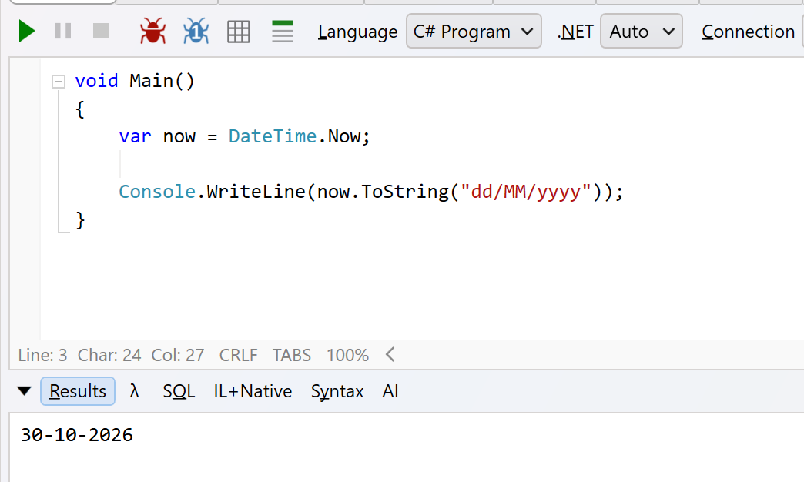804x482 pixels.
Task: Collapse the results panel with the triangle
Action: pos(24,391)
